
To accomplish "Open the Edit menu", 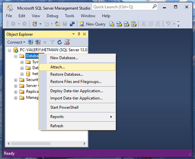I will pos(22,16).
